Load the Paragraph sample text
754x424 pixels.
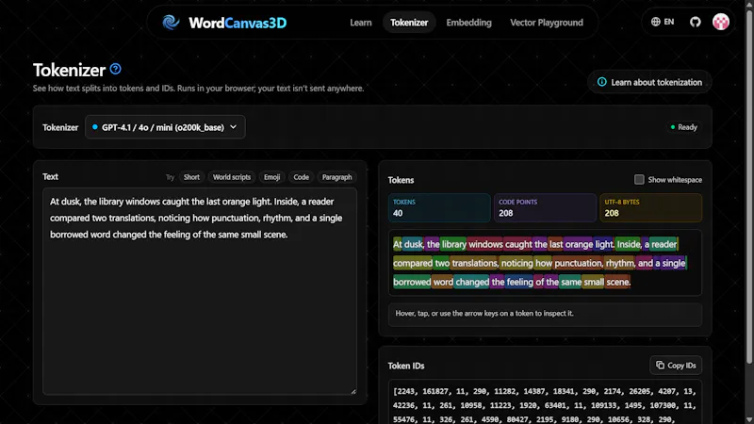point(336,177)
